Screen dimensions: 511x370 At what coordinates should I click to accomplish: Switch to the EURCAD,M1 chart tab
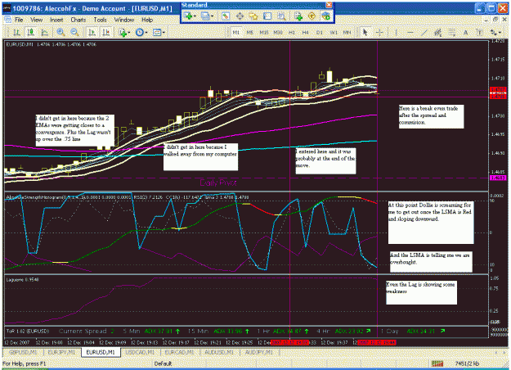(179, 352)
